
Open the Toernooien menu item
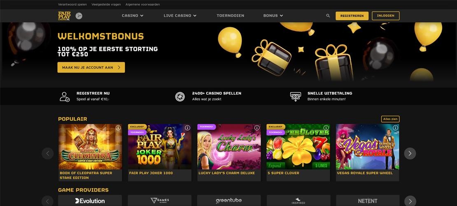click(x=230, y=16)
